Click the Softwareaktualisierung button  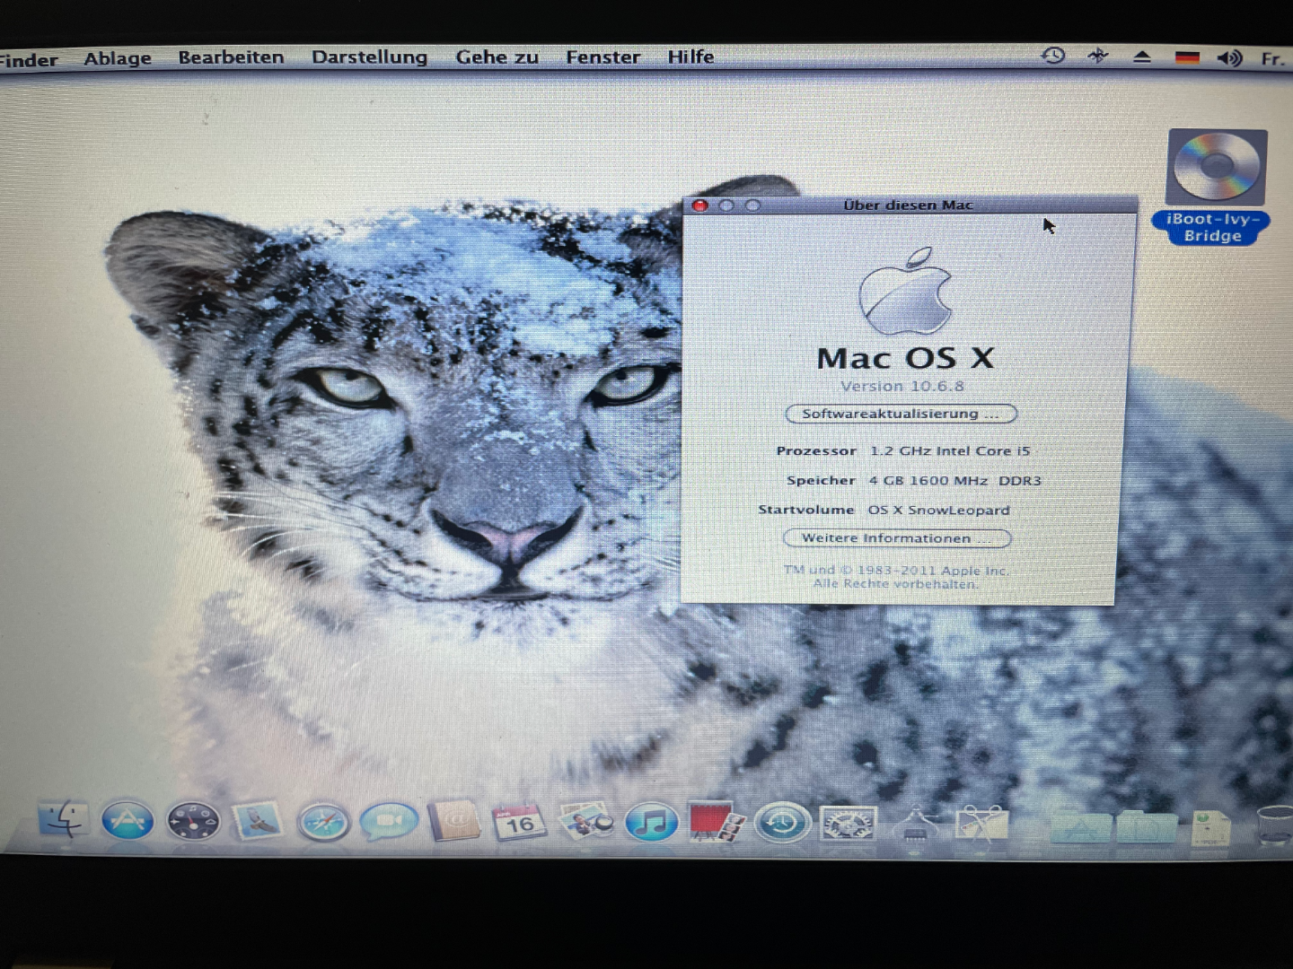pyautogui.click(x=901, y=414)
